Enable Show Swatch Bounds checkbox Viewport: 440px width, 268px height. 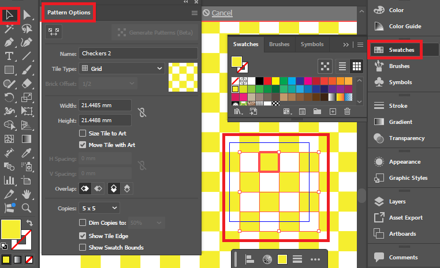pyautogui.click(x=83, y=247)
